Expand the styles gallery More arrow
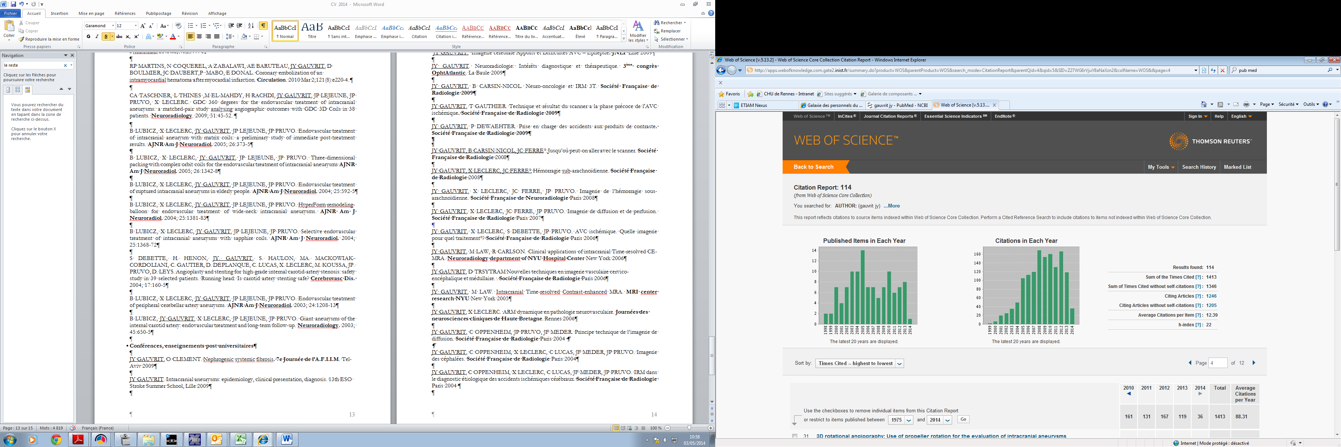Screen dimensions: 1341x447 [x=624, y=39]
